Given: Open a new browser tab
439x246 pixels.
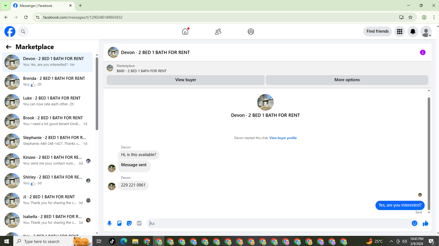Looking at the screenshot, I should tap(80, 5).
